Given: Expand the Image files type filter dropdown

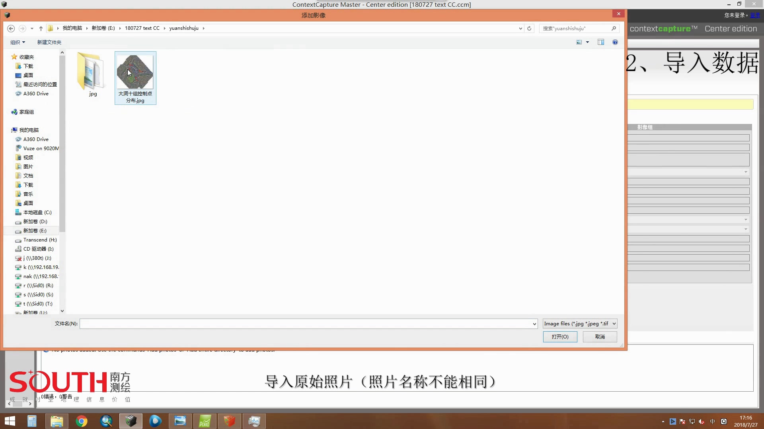Looking at the screenshot, I should pyautogui.click(x=614, y=324).
